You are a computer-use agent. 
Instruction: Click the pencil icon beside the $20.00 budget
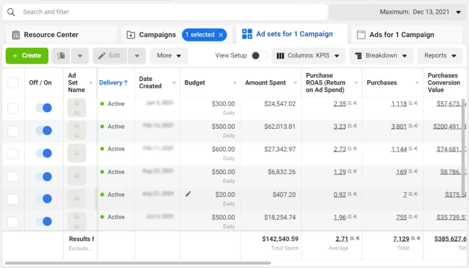pos(188,194)
